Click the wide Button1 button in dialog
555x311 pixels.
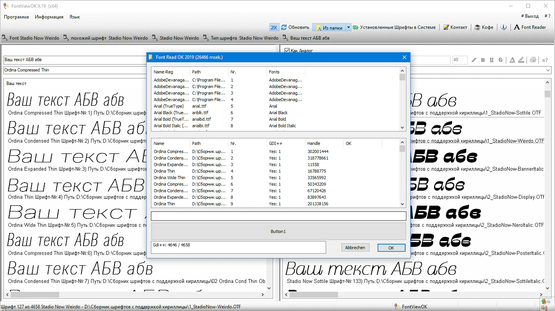click(x=278, y=231)
